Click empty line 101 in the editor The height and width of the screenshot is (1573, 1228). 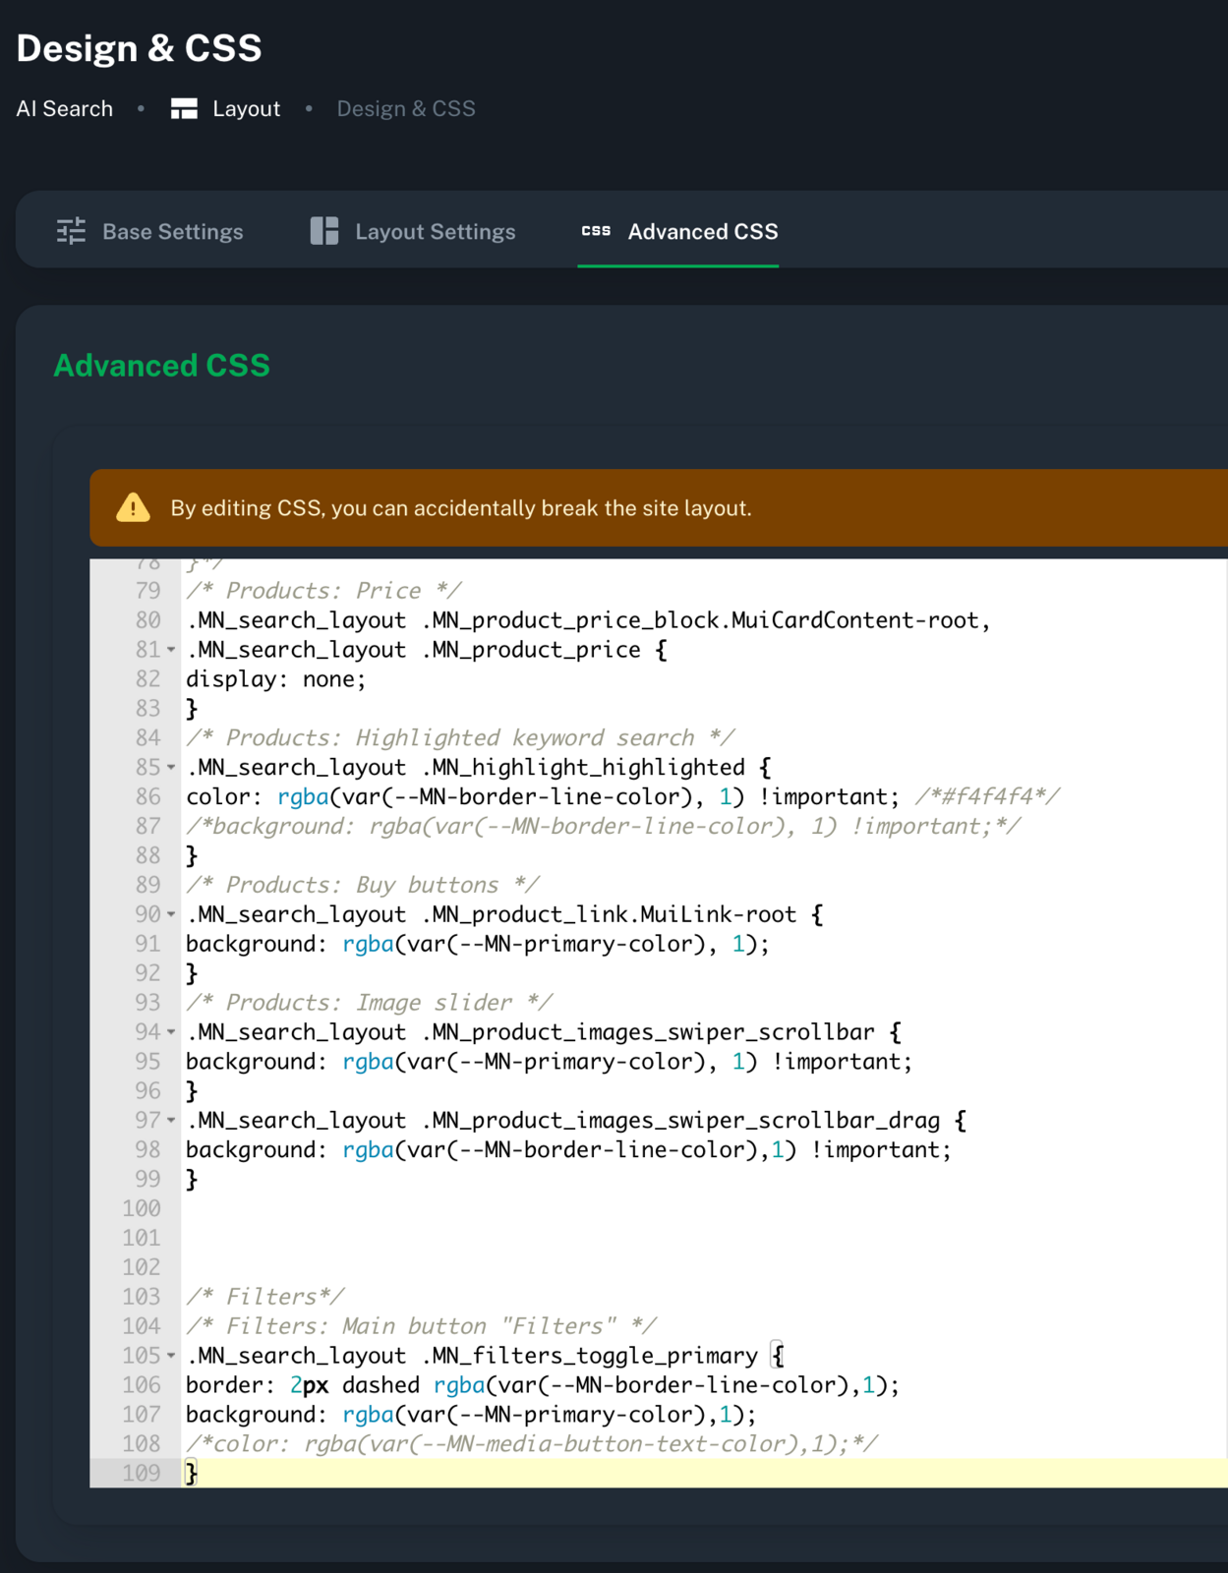pyautogui.click(x=590, y=1238)
